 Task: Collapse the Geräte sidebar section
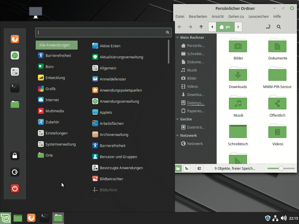point(177,119)
